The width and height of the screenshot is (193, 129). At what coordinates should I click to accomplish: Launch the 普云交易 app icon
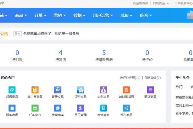tap(58, 90)
